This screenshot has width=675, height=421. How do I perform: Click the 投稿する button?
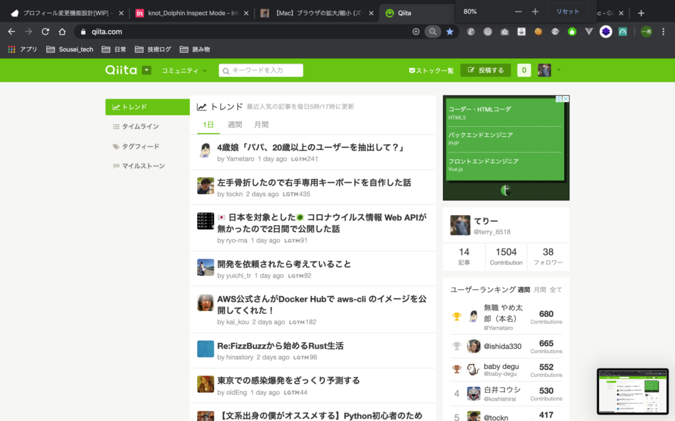coord(486,70)
